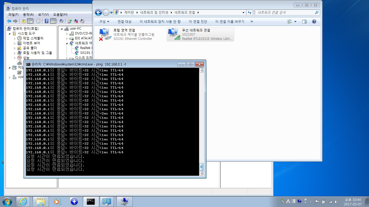
Task: Click the blue Help question mark in Computer Management toolbar
Action: tap(46, 21)
